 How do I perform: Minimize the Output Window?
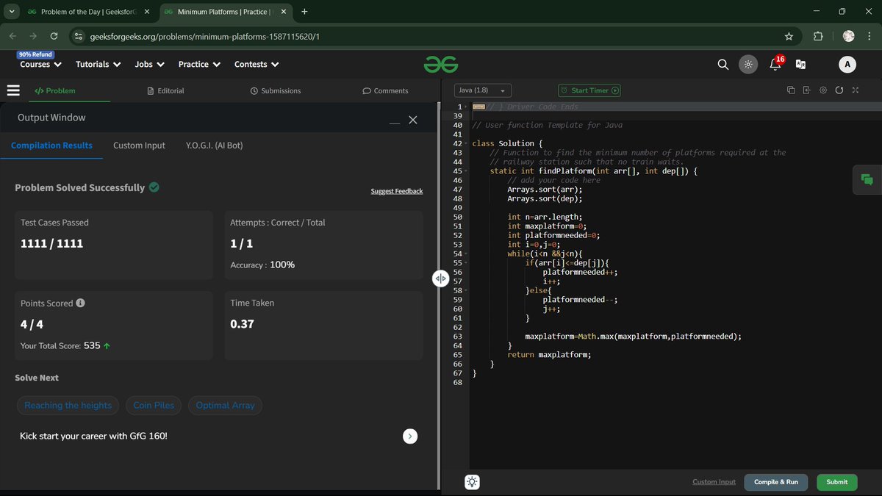[x=395, y=123]
